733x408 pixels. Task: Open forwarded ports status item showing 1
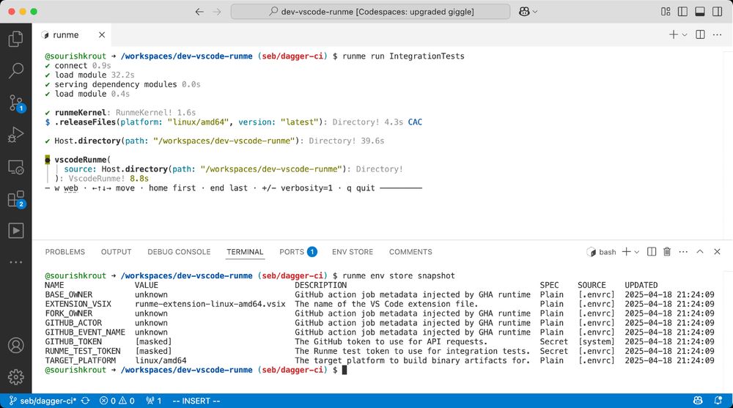(154, 401)
